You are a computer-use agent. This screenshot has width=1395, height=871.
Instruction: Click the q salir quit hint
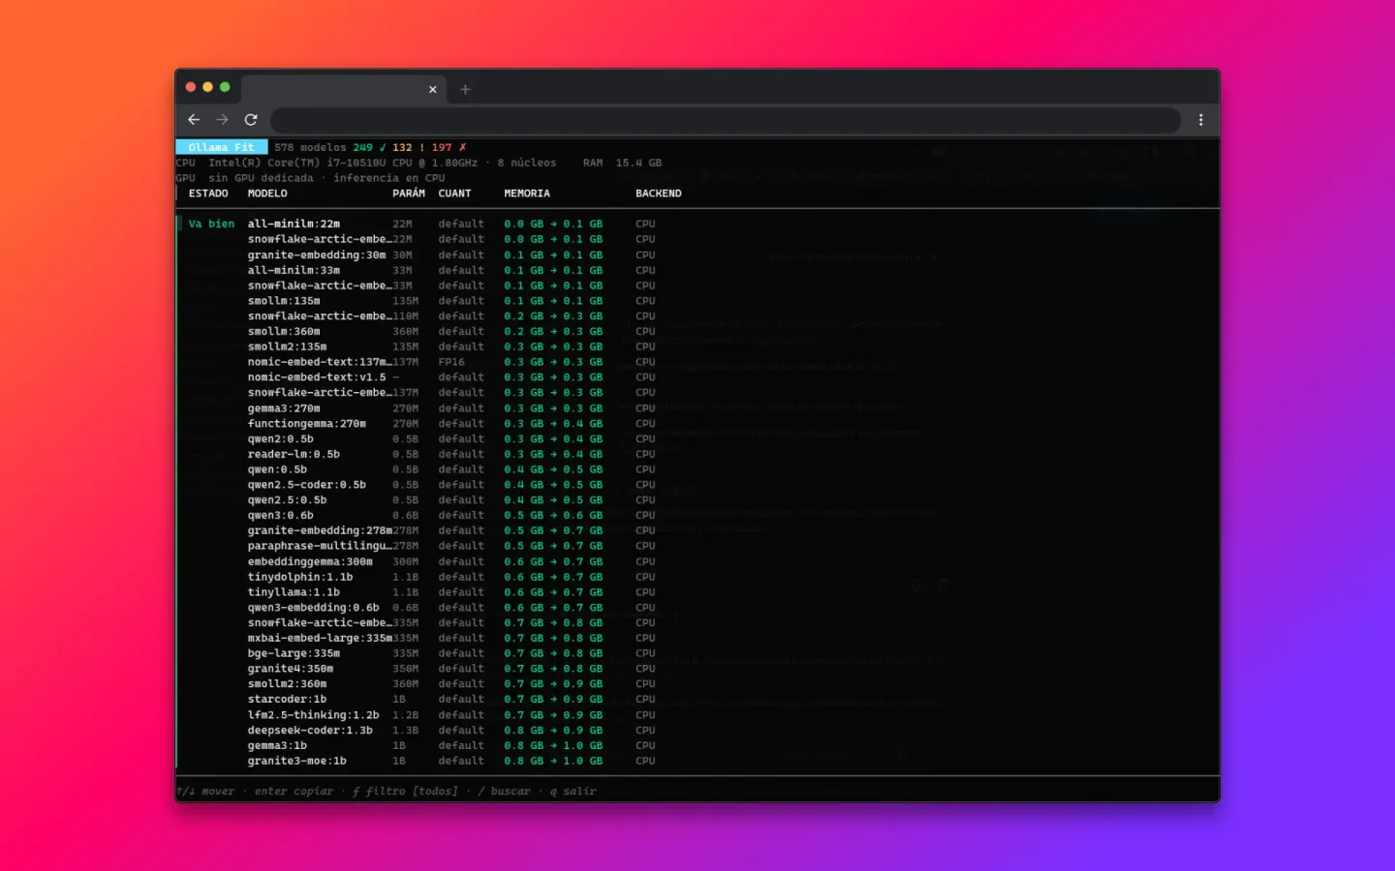click(x=573, y=791)
